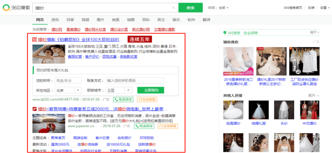
Task: Clear the search box with the X icon
Action: pyautogui.click(x=173, y=7)
